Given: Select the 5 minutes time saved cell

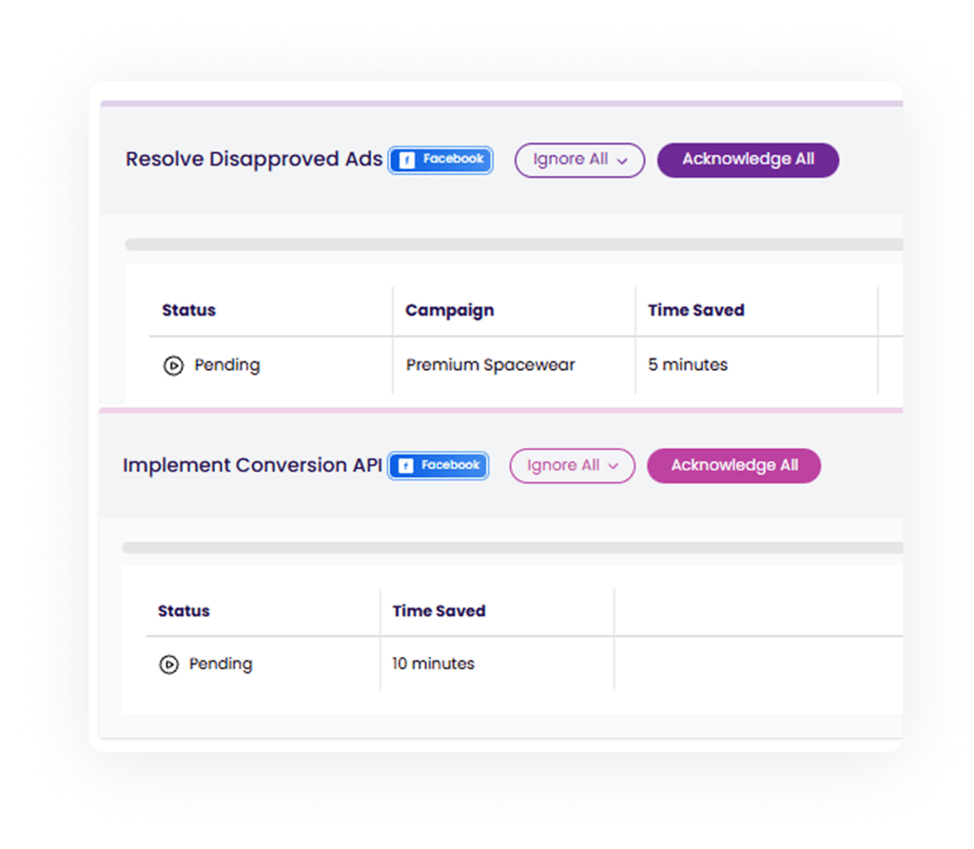Looking at the screenshot, I should (x=688, y=365).
